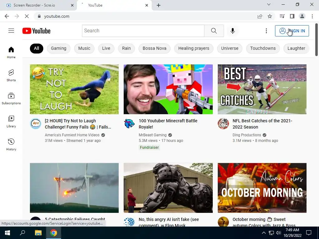Viewport: 319px width, 239px height.
Task: Open Ding Productions channel name
Action: (247, 135)
